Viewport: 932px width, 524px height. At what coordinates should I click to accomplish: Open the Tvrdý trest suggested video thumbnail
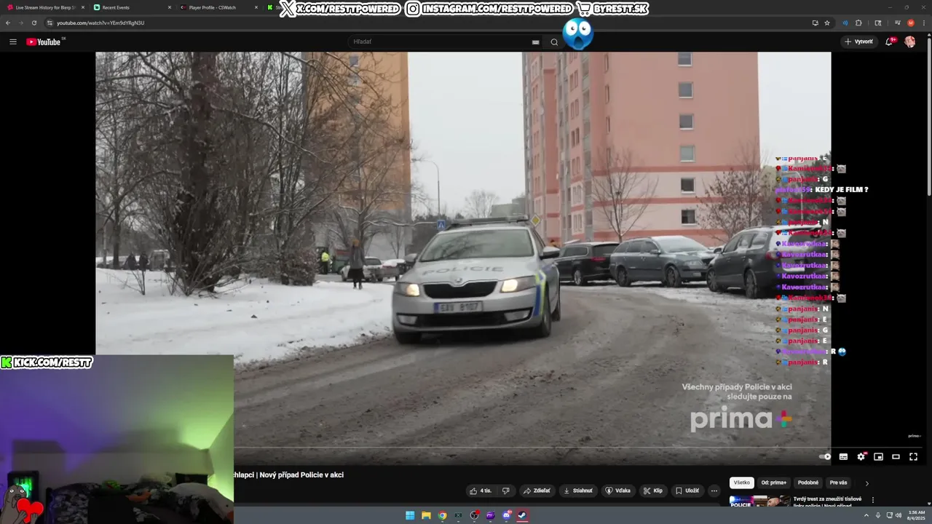coord(759,501)
